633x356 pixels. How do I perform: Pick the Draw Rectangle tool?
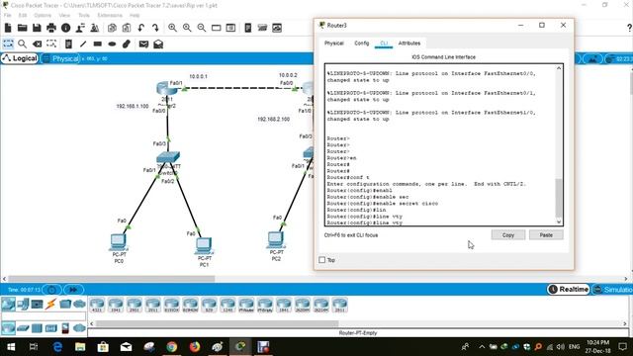click(97, 44)
